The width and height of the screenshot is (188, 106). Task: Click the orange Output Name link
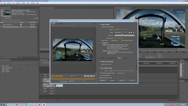(119, 38)
